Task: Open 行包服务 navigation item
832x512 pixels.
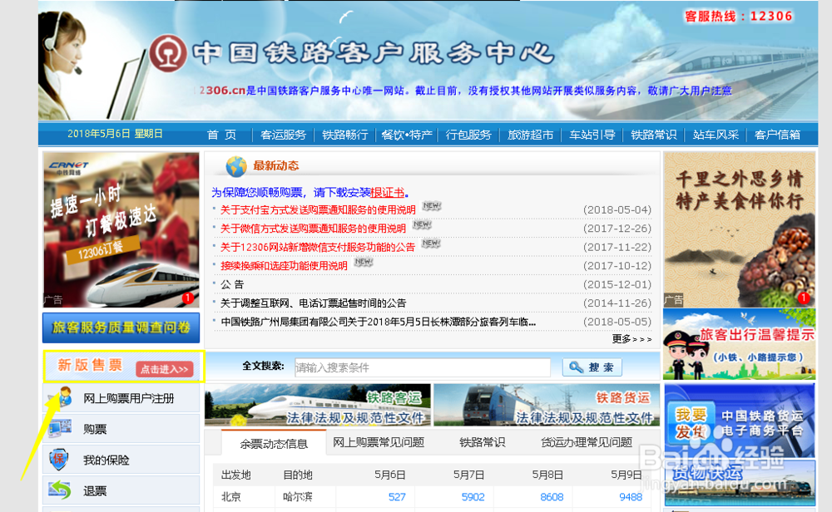Action: point(468,135)
